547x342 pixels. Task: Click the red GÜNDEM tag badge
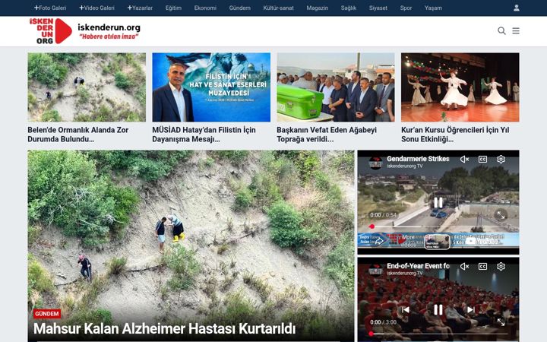coord(47,314)
